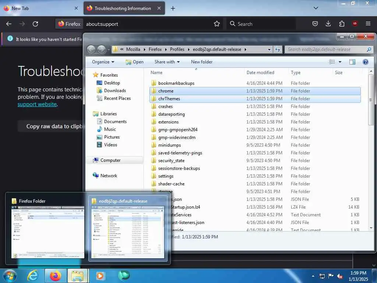Click Open in Explorer toolbar
The image size is (377, 283).
tap(135, 62)
